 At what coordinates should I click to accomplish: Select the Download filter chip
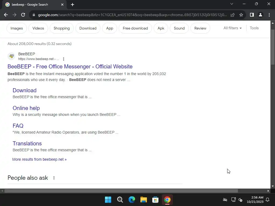coord(88,28)
